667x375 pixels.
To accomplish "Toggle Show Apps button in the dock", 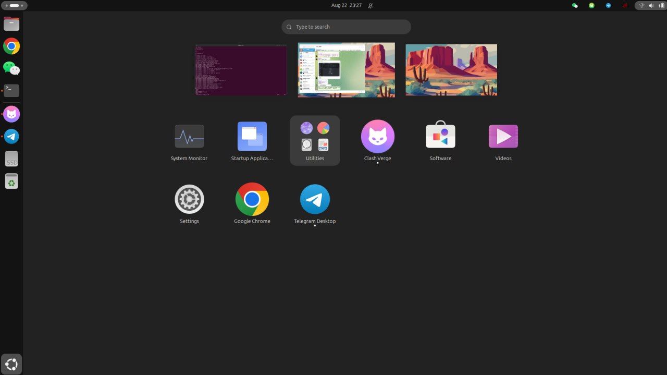I will pos(11,364).
